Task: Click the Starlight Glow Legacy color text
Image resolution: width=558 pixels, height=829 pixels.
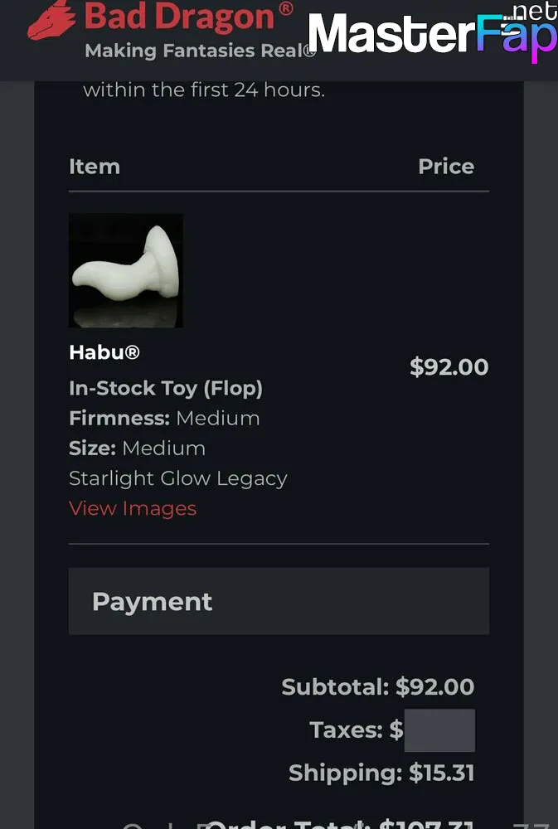Action: [x=178, y=478]
